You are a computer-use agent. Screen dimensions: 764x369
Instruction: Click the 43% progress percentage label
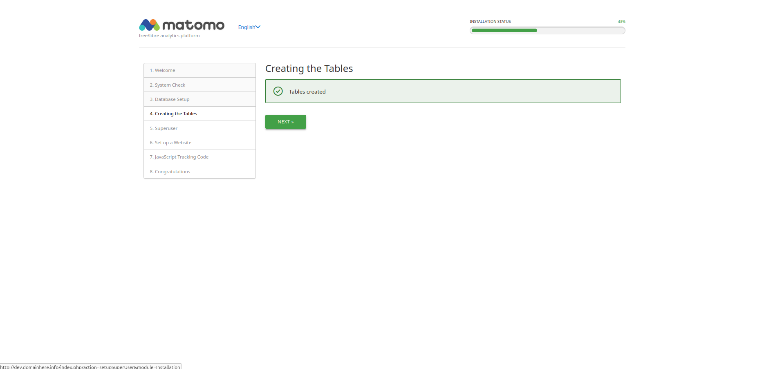pyautogui.click(x=621, y=22)
